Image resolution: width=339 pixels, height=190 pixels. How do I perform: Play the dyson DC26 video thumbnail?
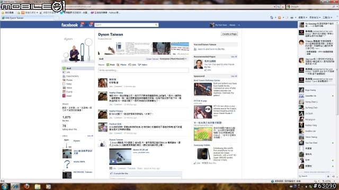(x=120, y=156)
